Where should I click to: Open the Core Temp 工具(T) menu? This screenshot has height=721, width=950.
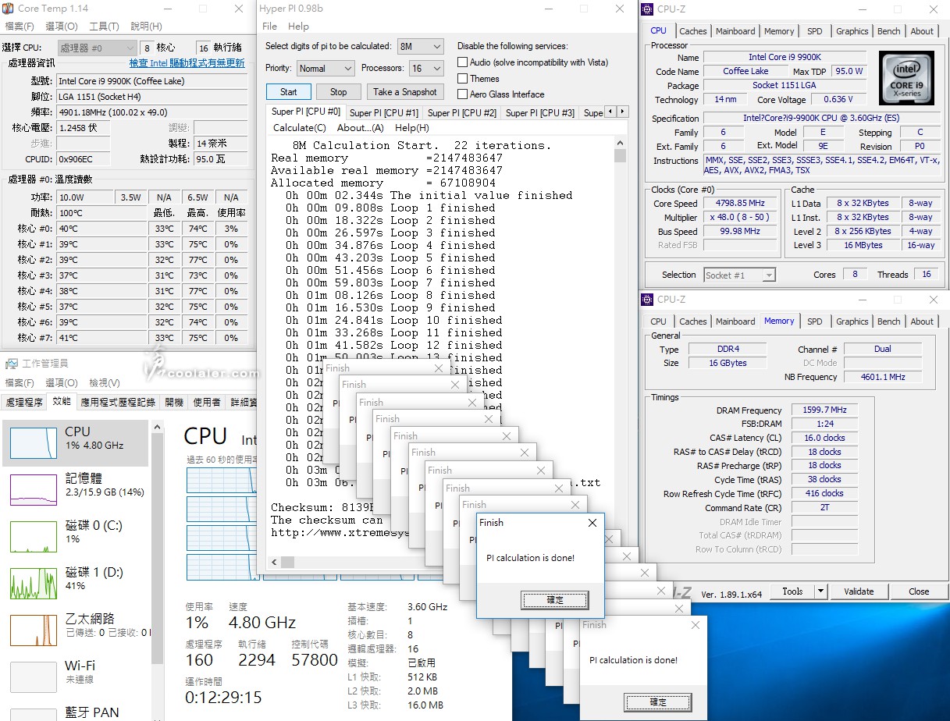pos(104,27)
